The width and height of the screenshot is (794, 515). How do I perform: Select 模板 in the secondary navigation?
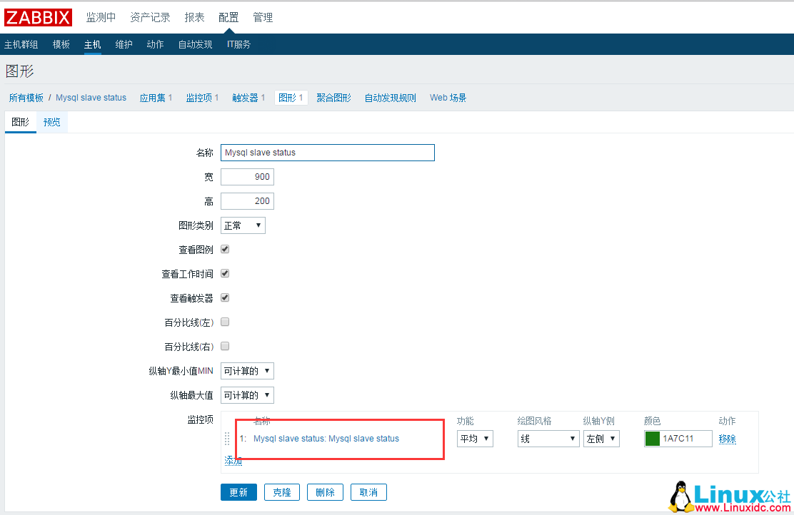tap(61, 44)
